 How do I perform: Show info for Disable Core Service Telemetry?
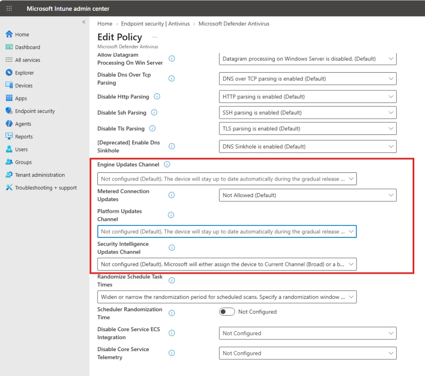click(171, 353)
